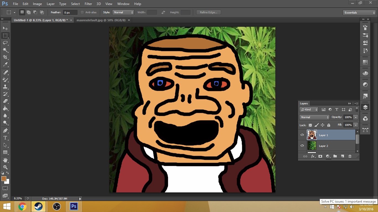Click the delete layer trash icon
378x212 pixels.
click(x=350, y=156)
